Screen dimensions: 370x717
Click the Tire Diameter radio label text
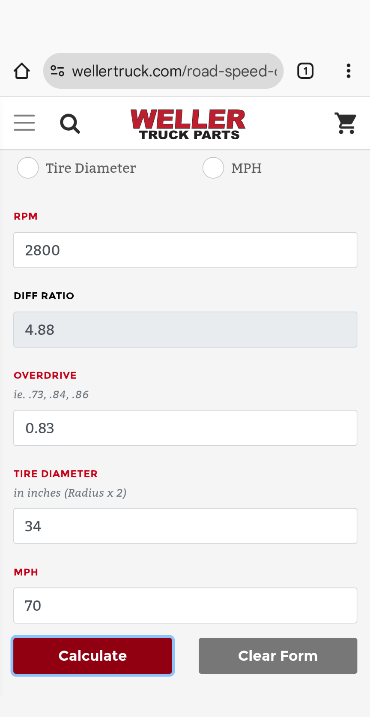coord(91,168)
